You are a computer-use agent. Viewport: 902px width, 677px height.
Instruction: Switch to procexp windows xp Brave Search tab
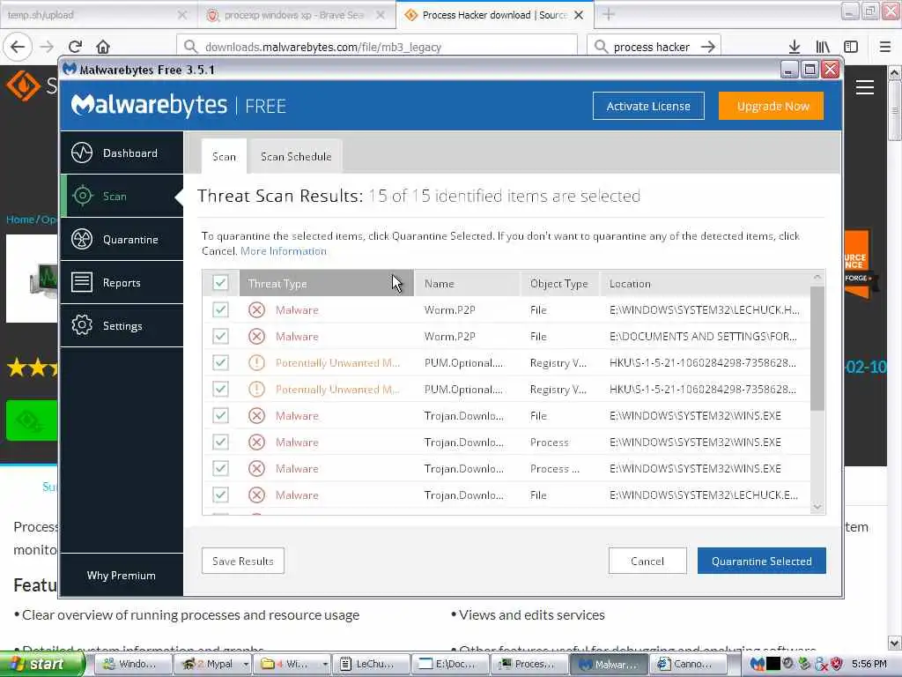point(295,15)
